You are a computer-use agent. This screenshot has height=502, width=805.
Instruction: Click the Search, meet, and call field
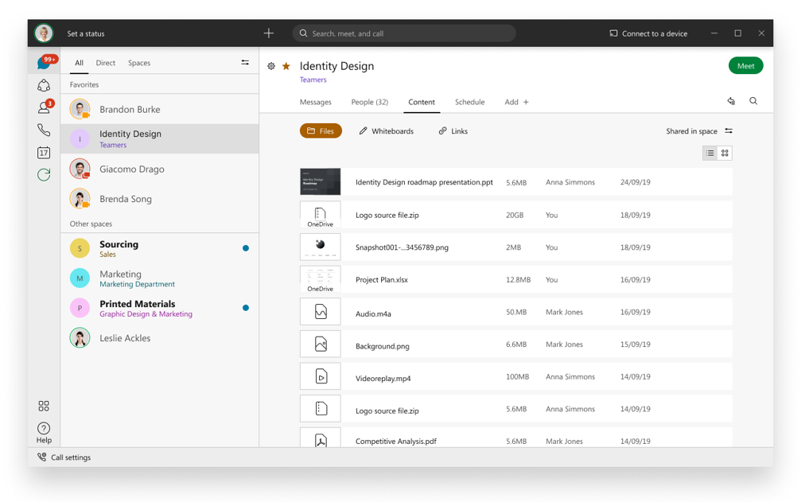[404, 33]
